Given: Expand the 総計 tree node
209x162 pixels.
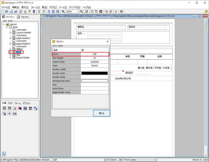Looking at the screenshot, I should [x=10, y=55].
